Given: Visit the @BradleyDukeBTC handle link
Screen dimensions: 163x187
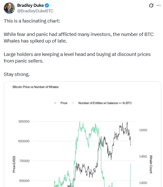Looking at the screenshot, I should coord(35,11).
